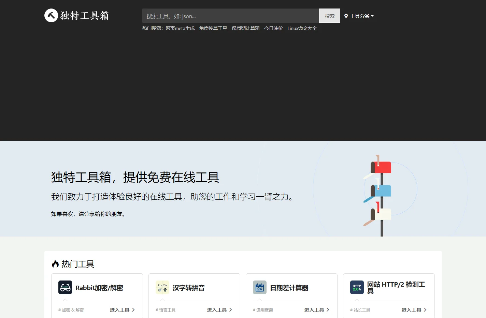Click 进入工具 on the Rabbit加密/解密 card

(x=122, y=310)
